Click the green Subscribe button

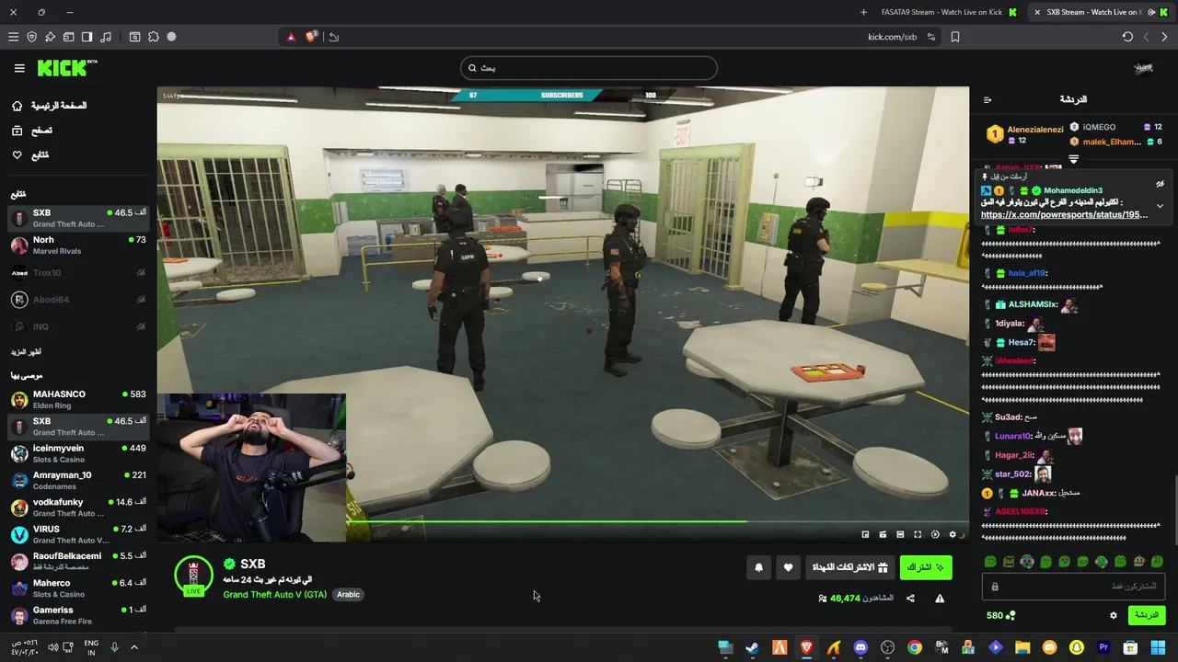point(926,567)
